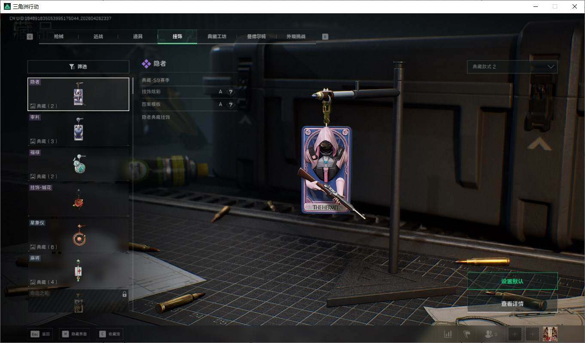Click the lock icon on 命运之轮

pyautogui.click(x=125, y=294)
